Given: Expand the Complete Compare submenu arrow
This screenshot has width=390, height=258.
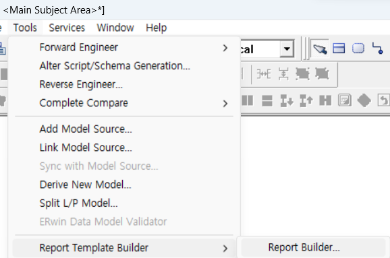Looking at the screenshot, I should coord(225,103).
